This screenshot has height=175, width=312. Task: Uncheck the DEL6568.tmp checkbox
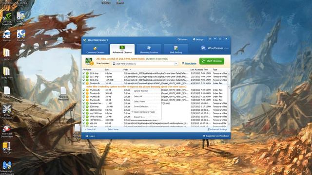(x=84, y=110)
